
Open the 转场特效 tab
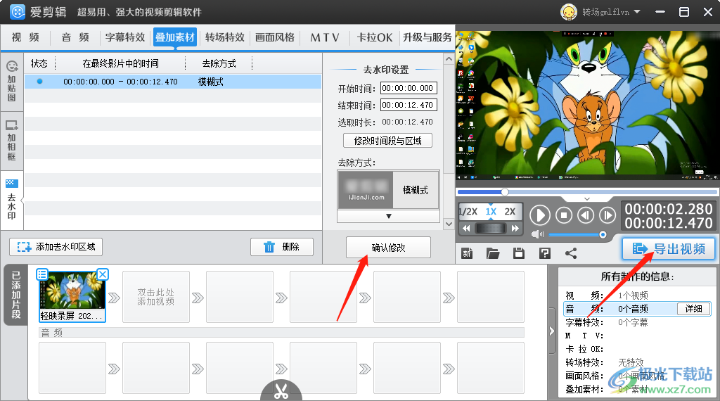[x=225, y=37]
